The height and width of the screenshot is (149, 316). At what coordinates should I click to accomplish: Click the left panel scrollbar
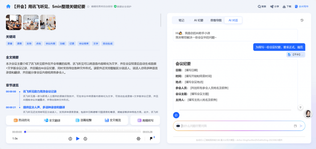(161, 20)
